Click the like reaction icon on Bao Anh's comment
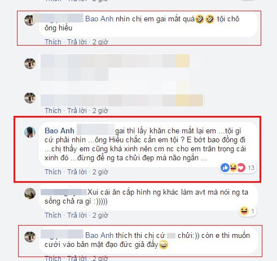The image size is (277, 261). 225,168
